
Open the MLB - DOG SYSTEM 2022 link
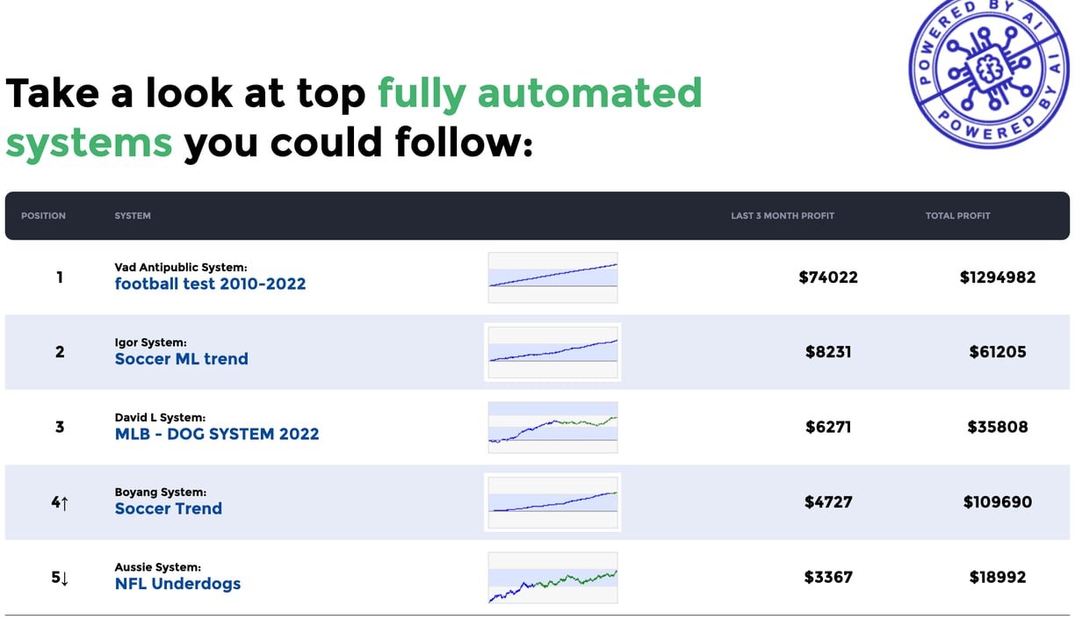click(x=217, y=434)
